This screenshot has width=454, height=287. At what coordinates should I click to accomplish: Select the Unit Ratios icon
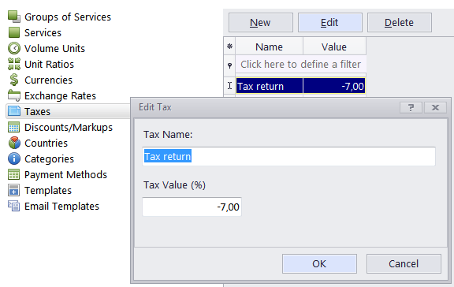pos(14,64)
